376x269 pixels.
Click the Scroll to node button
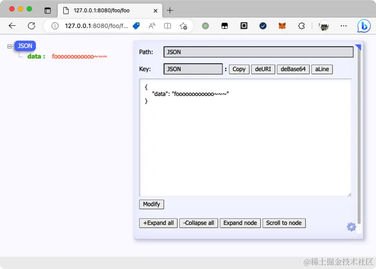(x=284, y=223)
